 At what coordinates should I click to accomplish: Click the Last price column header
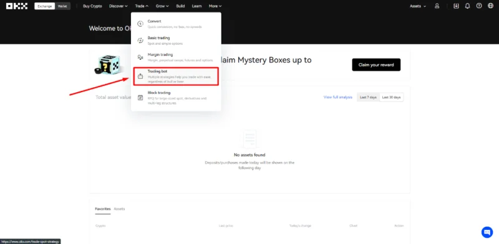(x=226, y=226)
